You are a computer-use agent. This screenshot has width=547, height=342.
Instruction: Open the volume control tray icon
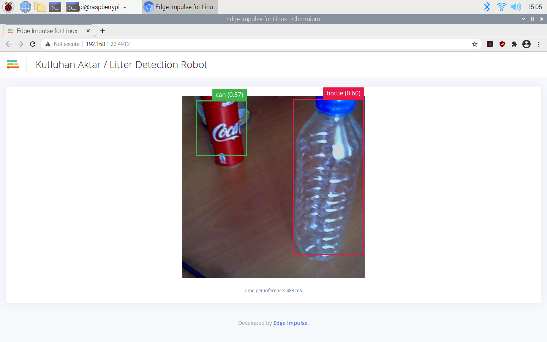[x=516, y=7]
